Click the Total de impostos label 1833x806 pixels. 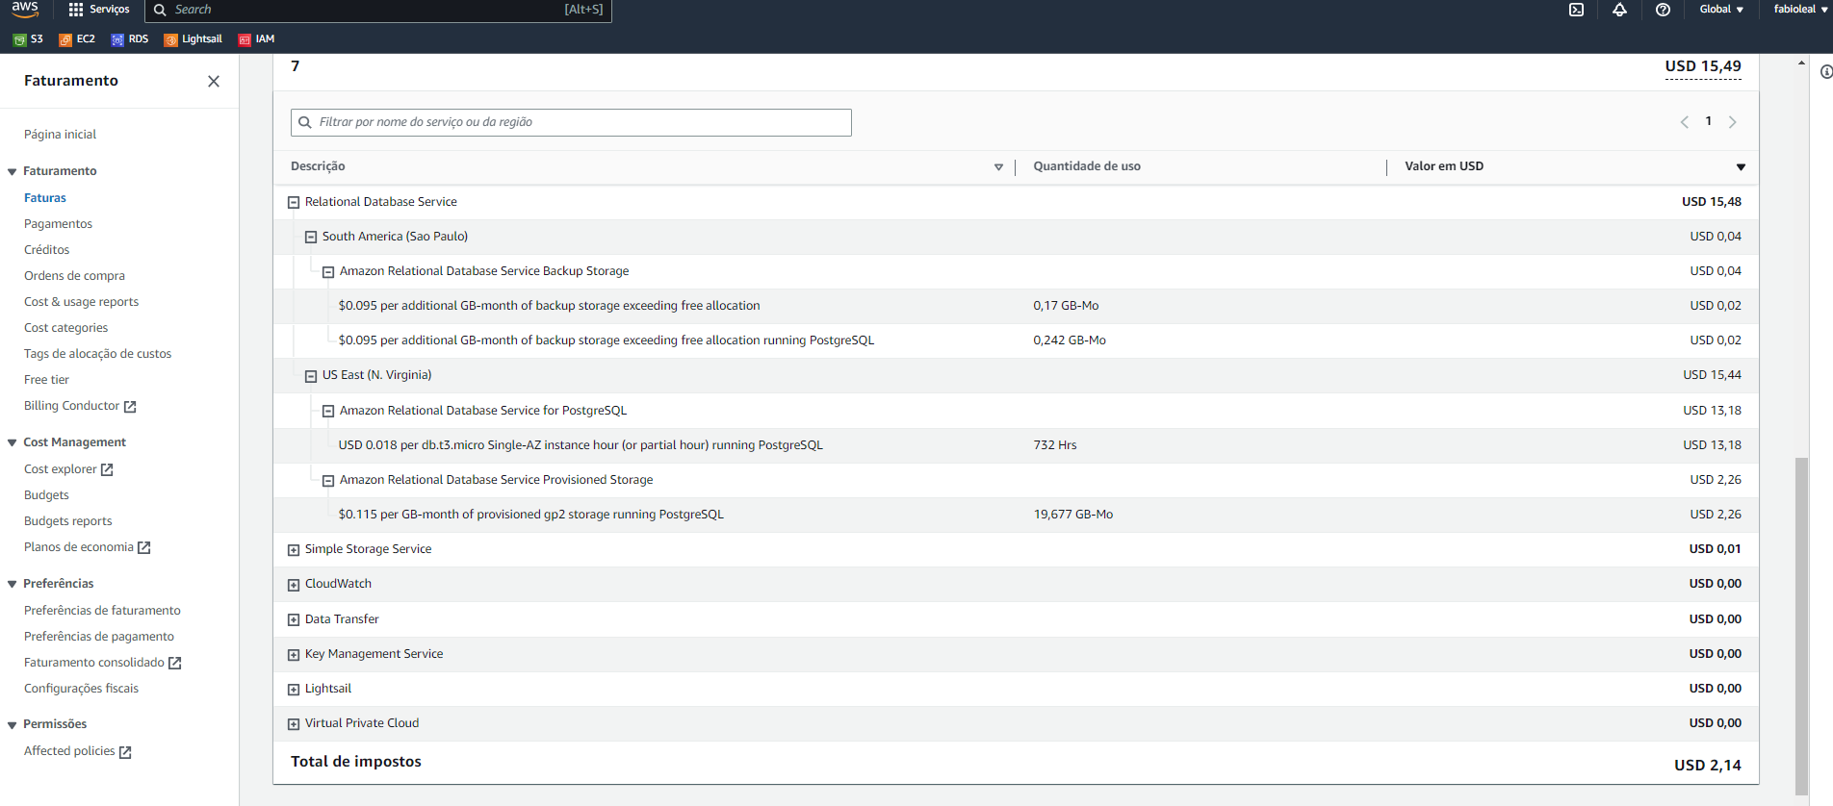356,762
